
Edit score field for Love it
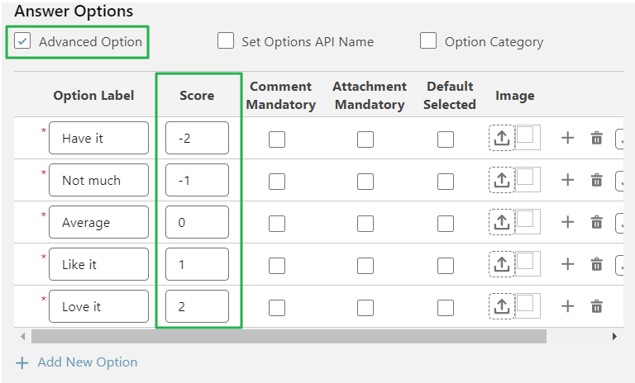(198, 306)
